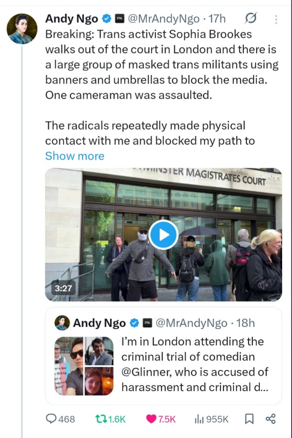The width and height of the screenshot is (292, 438).
Task: Click Andy Ngo's blue verified badge
Action: (x=106, y=19)
